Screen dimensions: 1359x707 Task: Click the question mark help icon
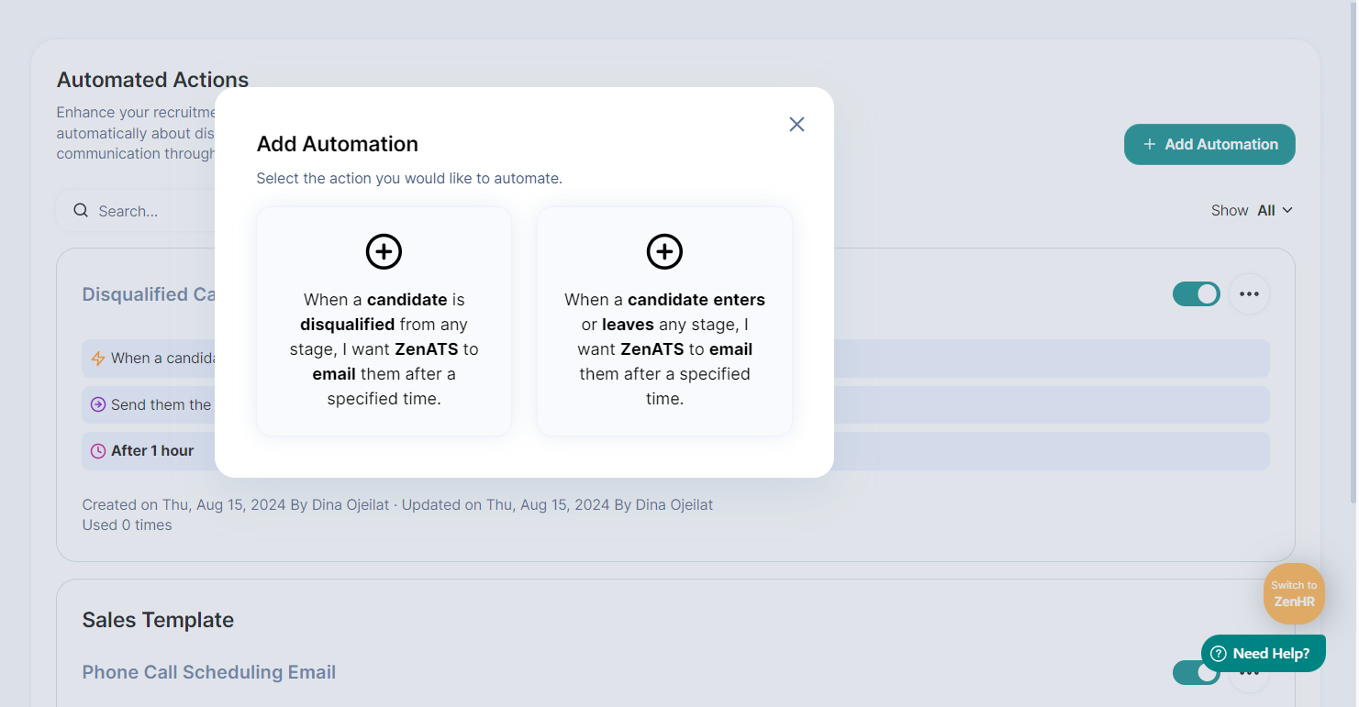pos(1219,654)
